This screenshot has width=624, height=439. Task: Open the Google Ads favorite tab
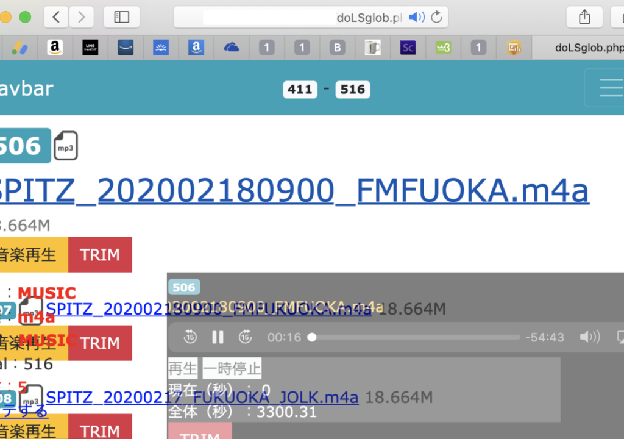pyautogui.click(x=19, y=48)
